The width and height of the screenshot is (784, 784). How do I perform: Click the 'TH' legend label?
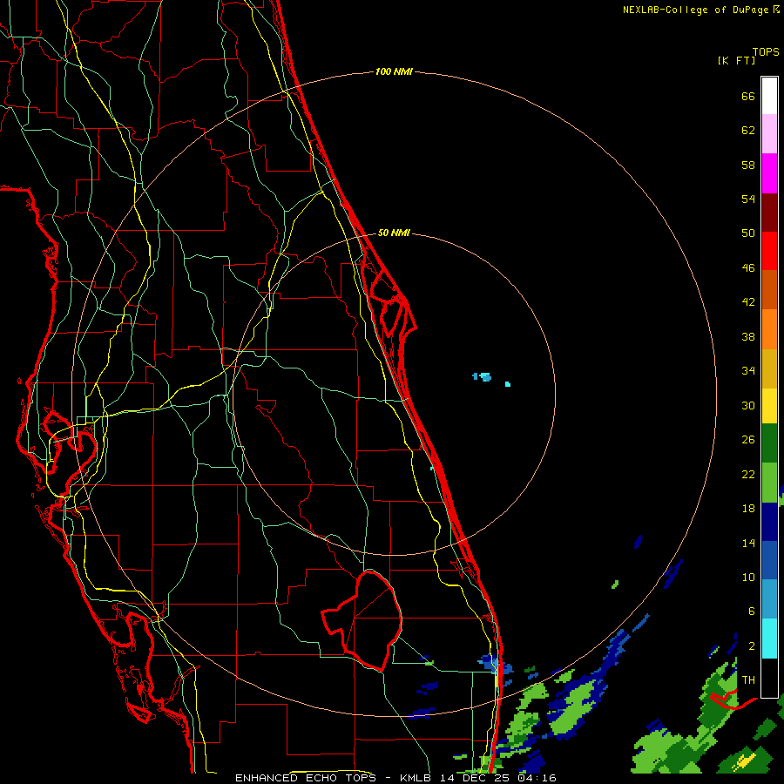[748, 680]
